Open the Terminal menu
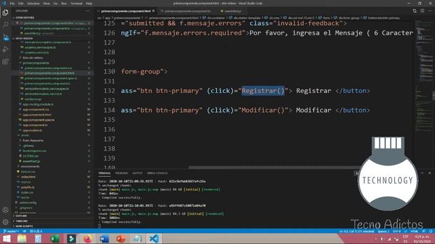Screen dimensions: 435x244 click(x=76, y=3)
